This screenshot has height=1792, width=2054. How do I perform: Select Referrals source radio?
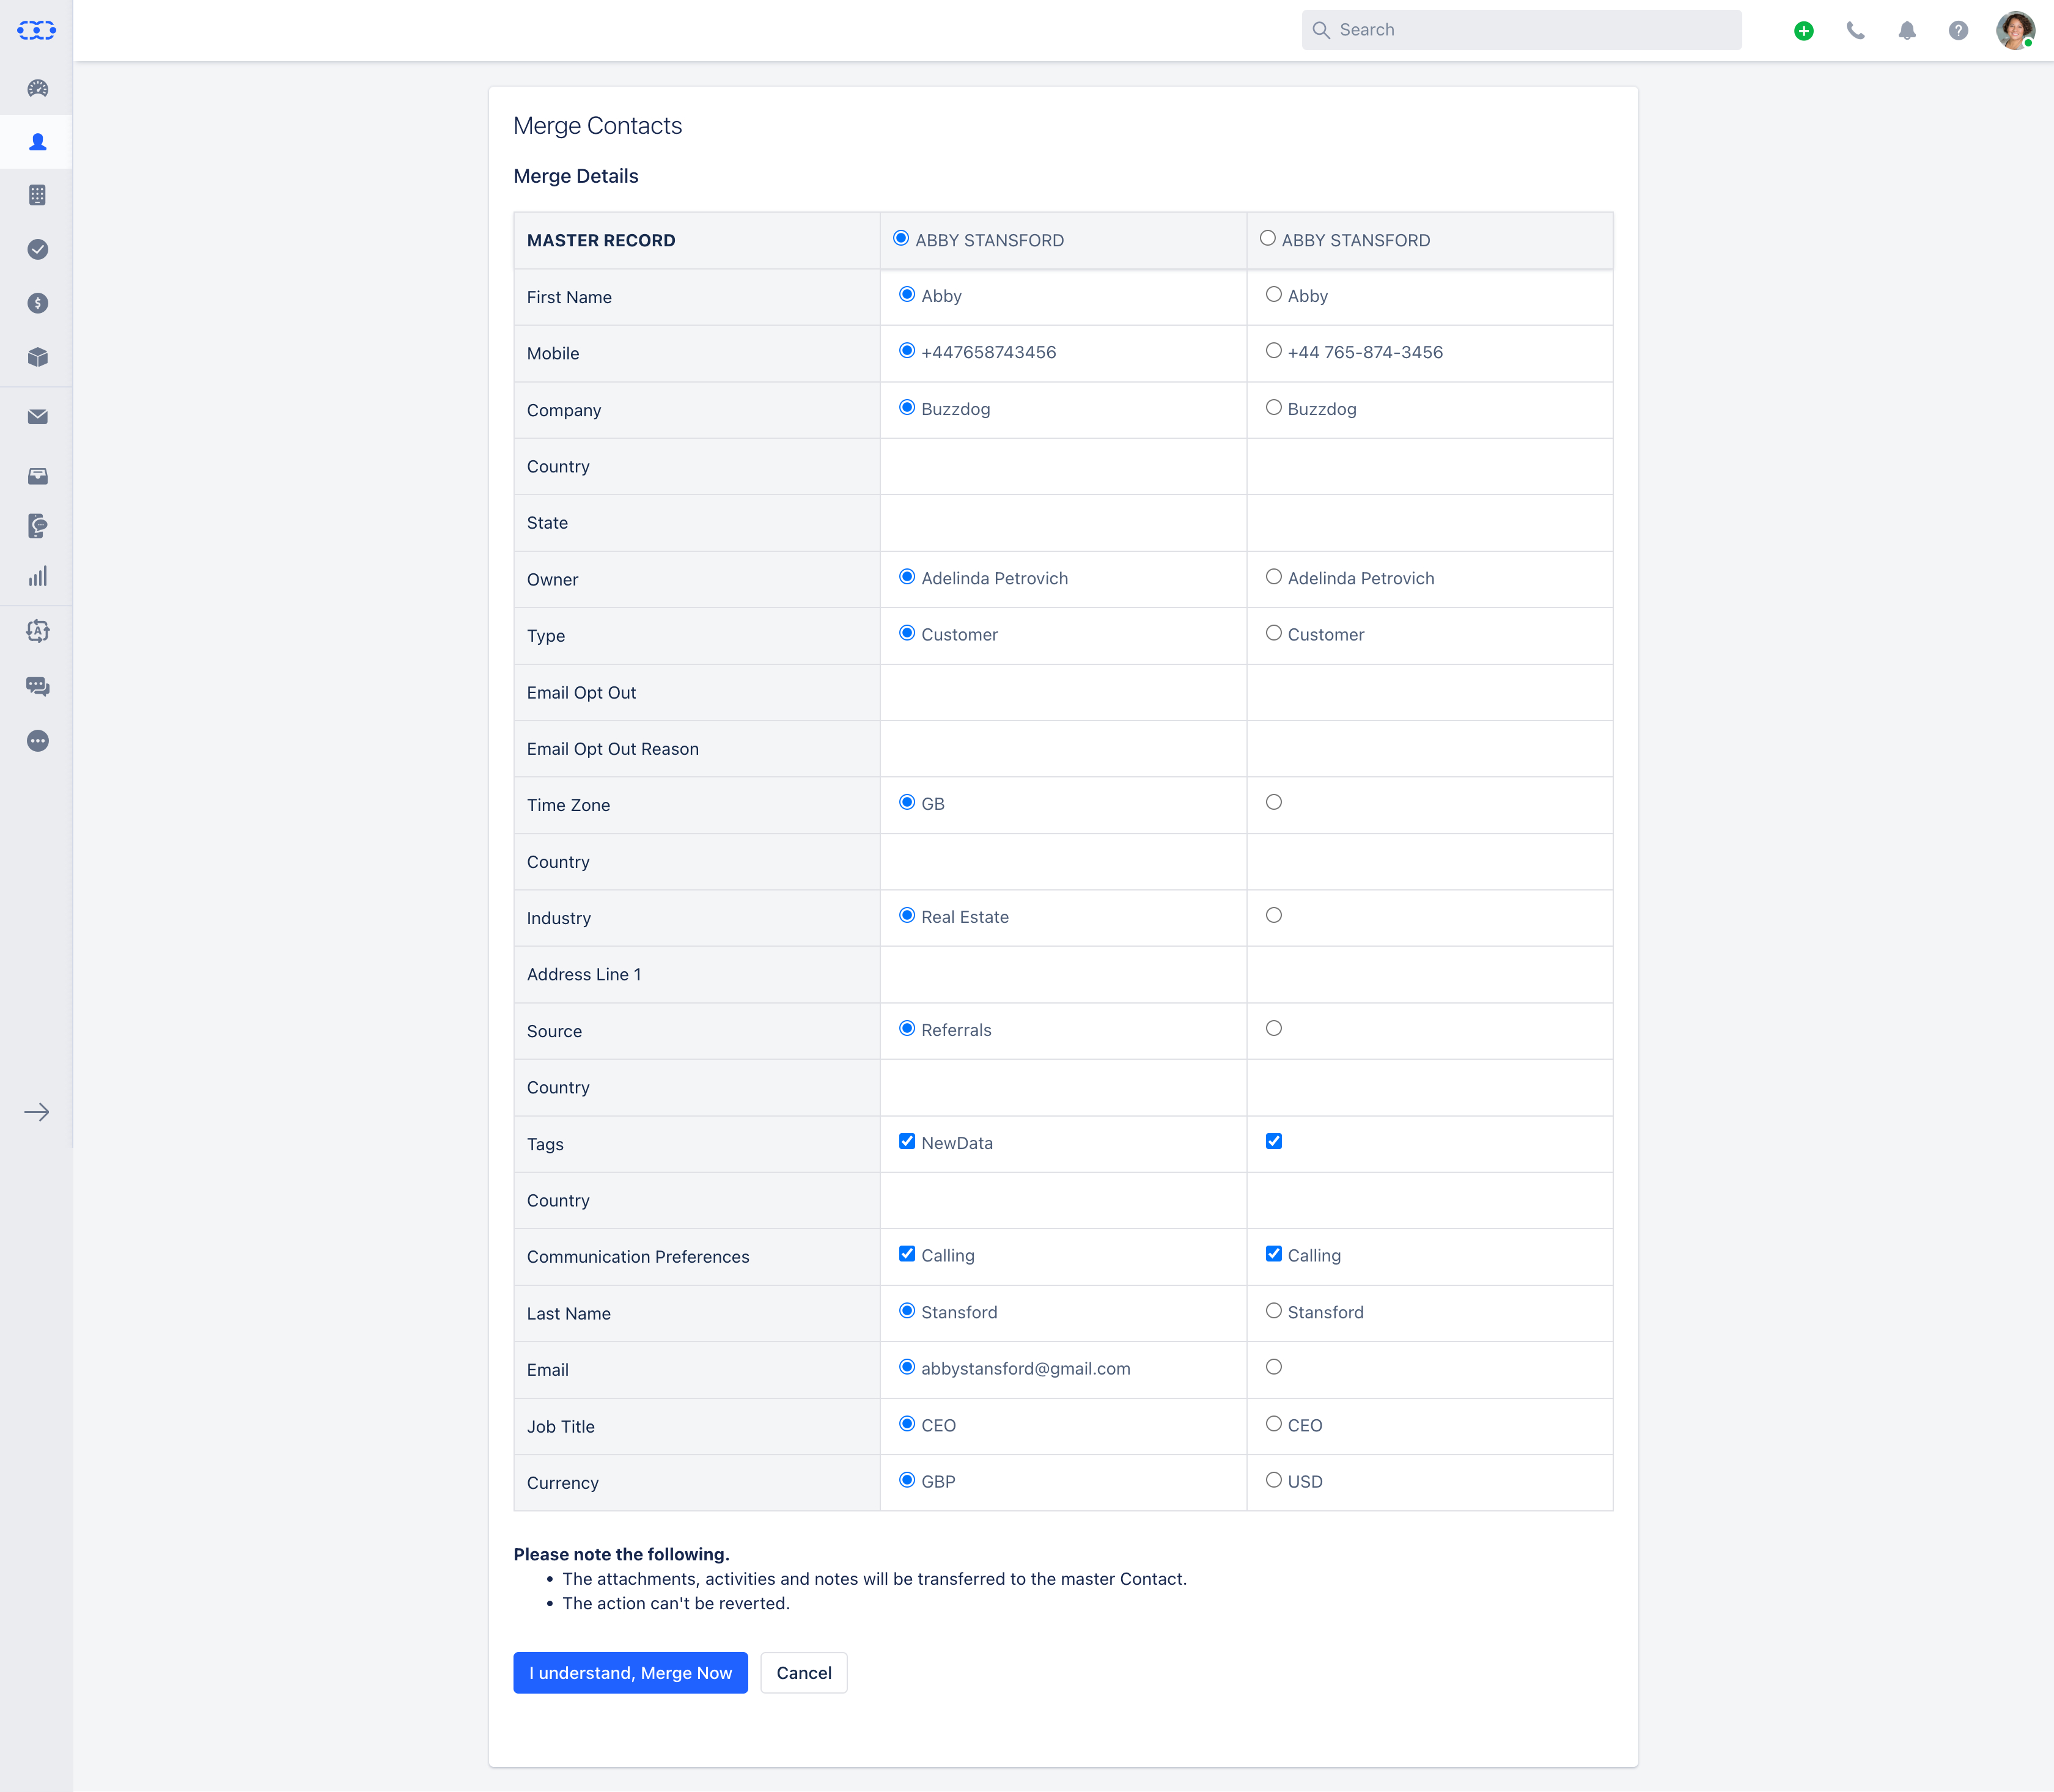click(x=907, y=1028)
